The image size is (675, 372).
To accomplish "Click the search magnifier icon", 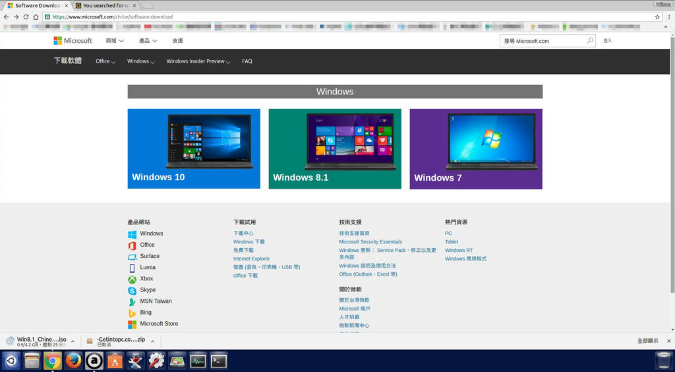I will 590,41.
